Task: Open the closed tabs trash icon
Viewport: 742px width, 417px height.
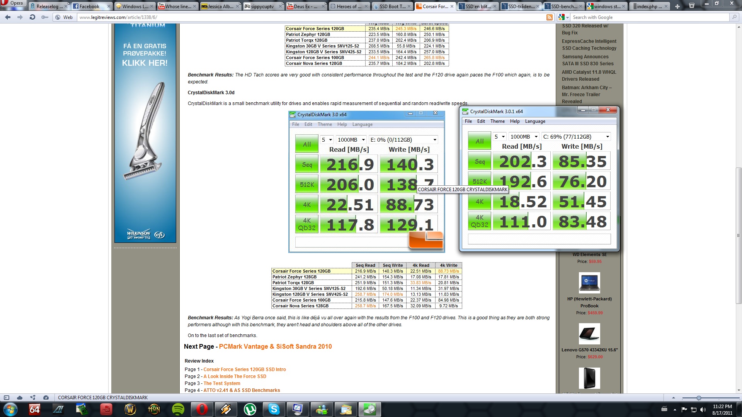Action: 691,6
